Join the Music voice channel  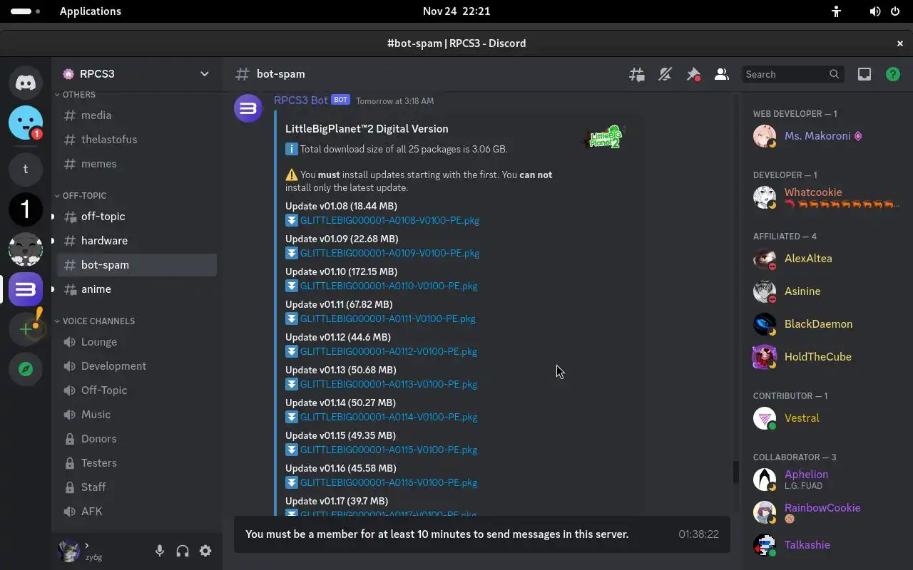point(137,415)
